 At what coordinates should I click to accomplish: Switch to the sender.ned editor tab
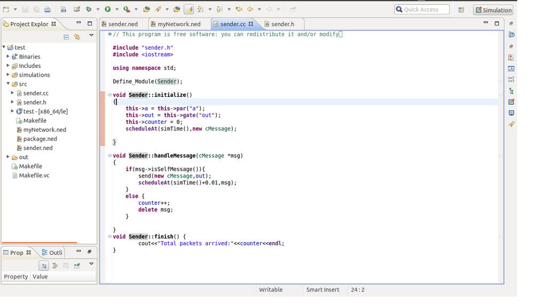click(x=120, y=24)
